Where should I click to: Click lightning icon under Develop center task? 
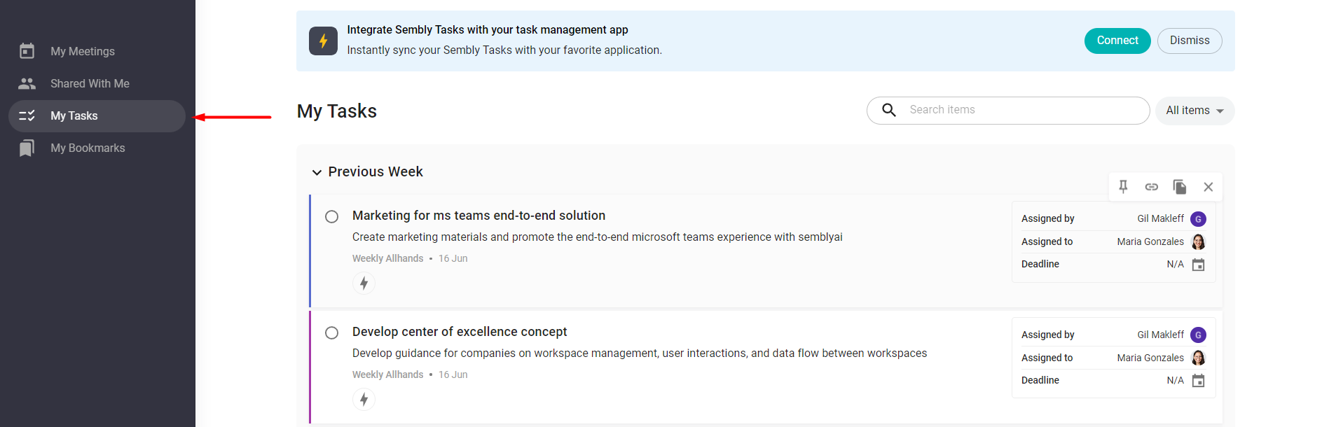click(364, 399)
